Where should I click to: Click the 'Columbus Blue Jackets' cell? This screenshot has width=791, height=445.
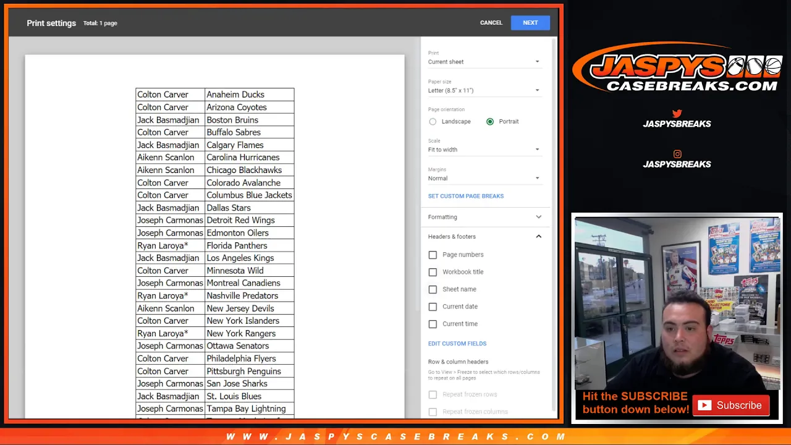click(250, 195)
